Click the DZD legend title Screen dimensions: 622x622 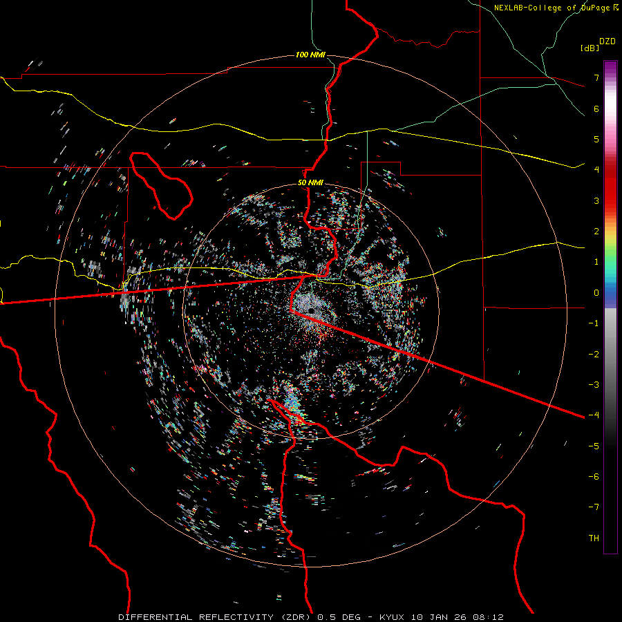click(x=607, y=41)
